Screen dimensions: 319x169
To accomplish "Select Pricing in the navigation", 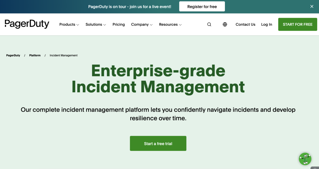I will pyautogui.click(x=119, y=24).
